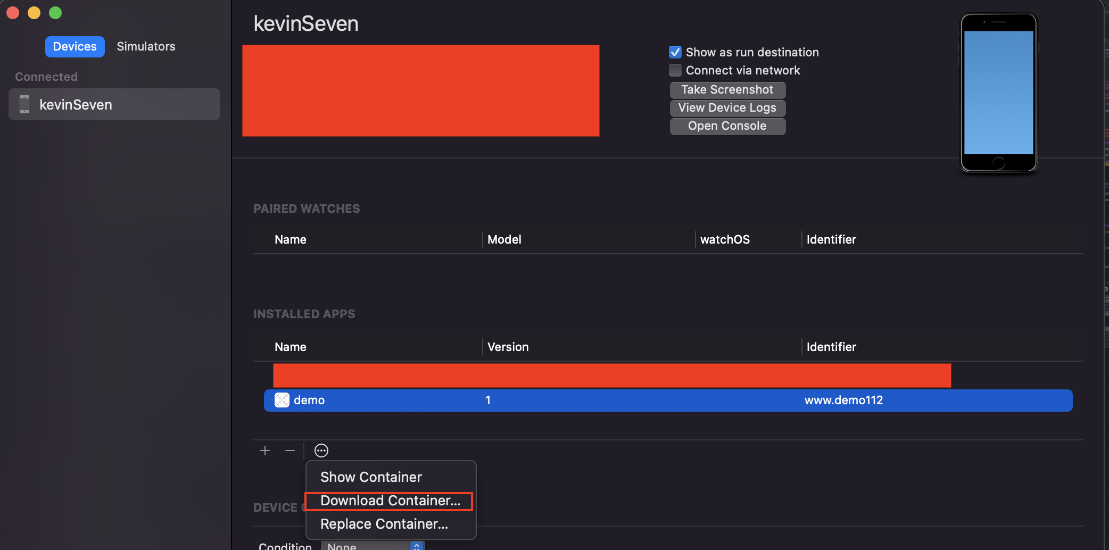Screen dimensions: 1109x550
Task: Switch to the Simulators tab
Action: (x=146, y=46)
